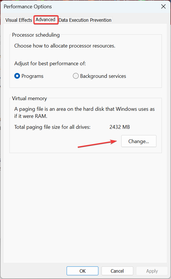This screenshot has height=279, width=171.
Task: Click the 2432 MB paging size value
Action: pos(120,127)
